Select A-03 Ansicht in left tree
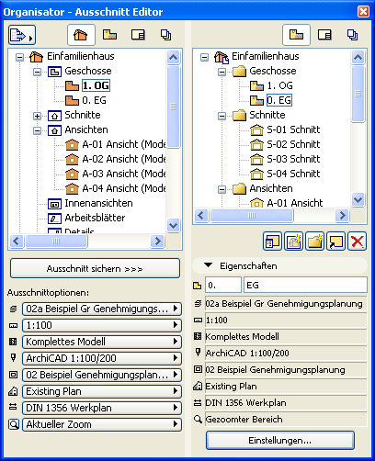The height and width of the screenshot is (461, 375). pos(124,174)
